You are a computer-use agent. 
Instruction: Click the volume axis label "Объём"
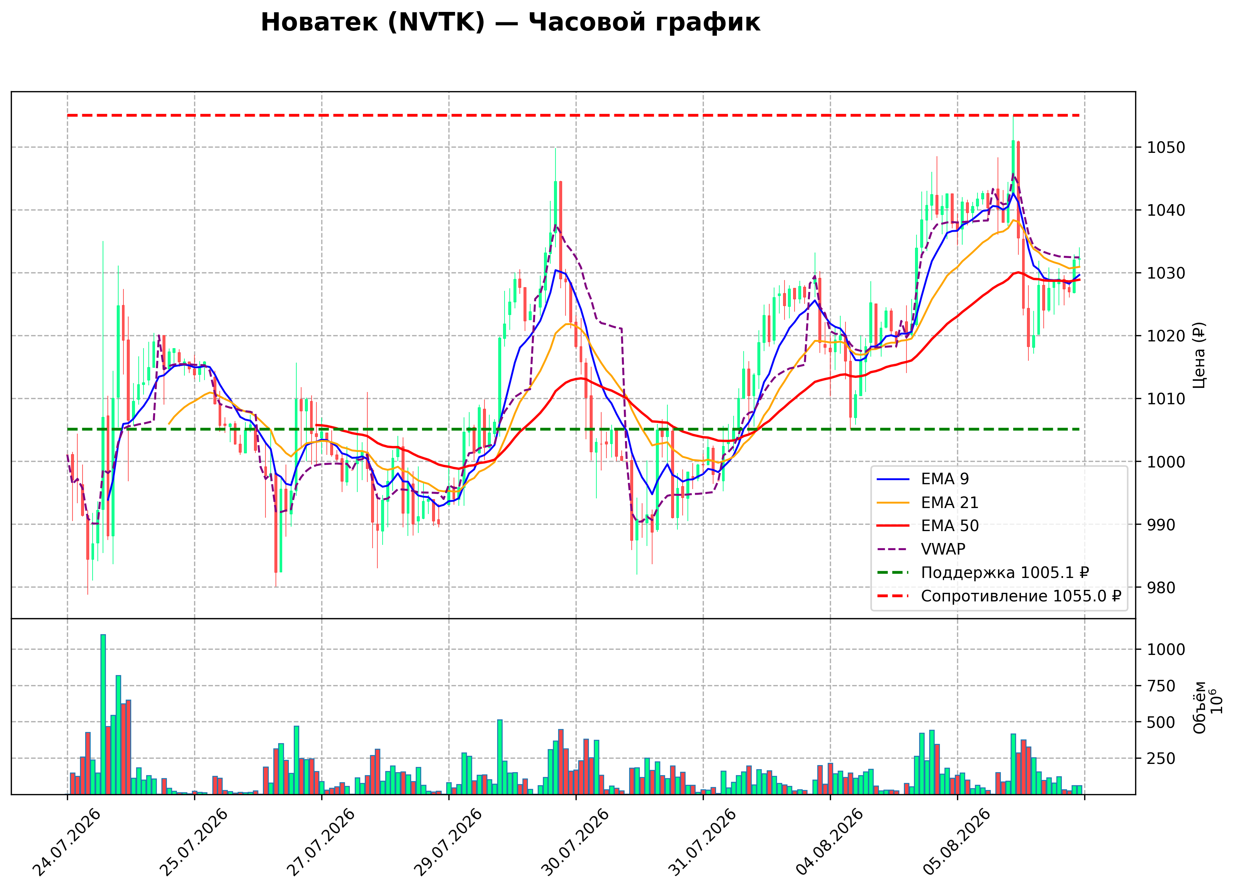pos(1199,707)
